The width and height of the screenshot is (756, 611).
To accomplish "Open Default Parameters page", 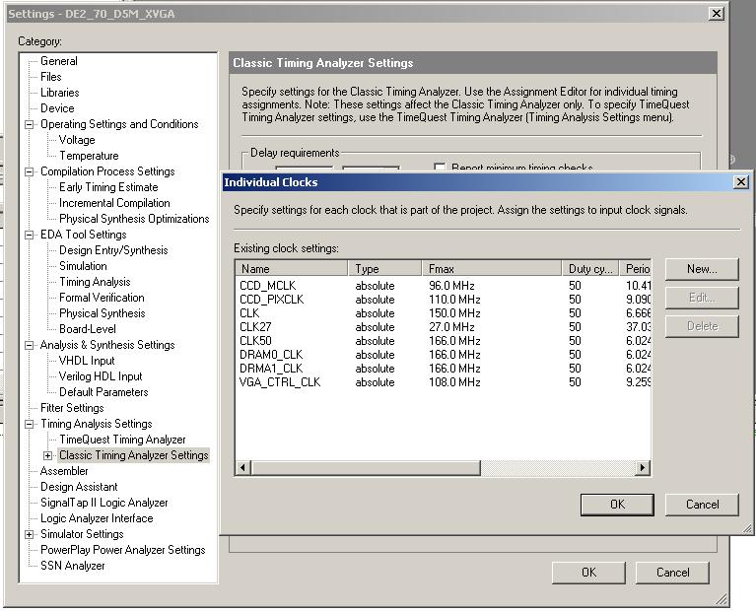I will coord(103,392).
